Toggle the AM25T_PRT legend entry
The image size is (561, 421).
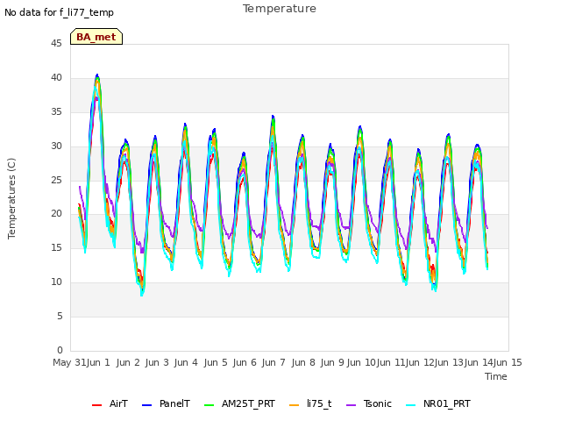coord(239,404)
